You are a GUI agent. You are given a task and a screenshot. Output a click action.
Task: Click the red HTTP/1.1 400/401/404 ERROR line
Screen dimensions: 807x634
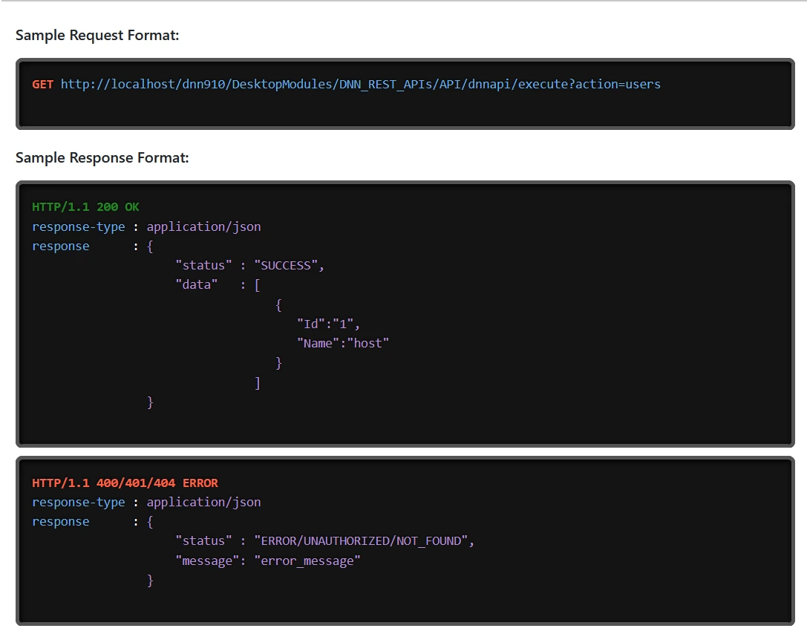(125, 483)
